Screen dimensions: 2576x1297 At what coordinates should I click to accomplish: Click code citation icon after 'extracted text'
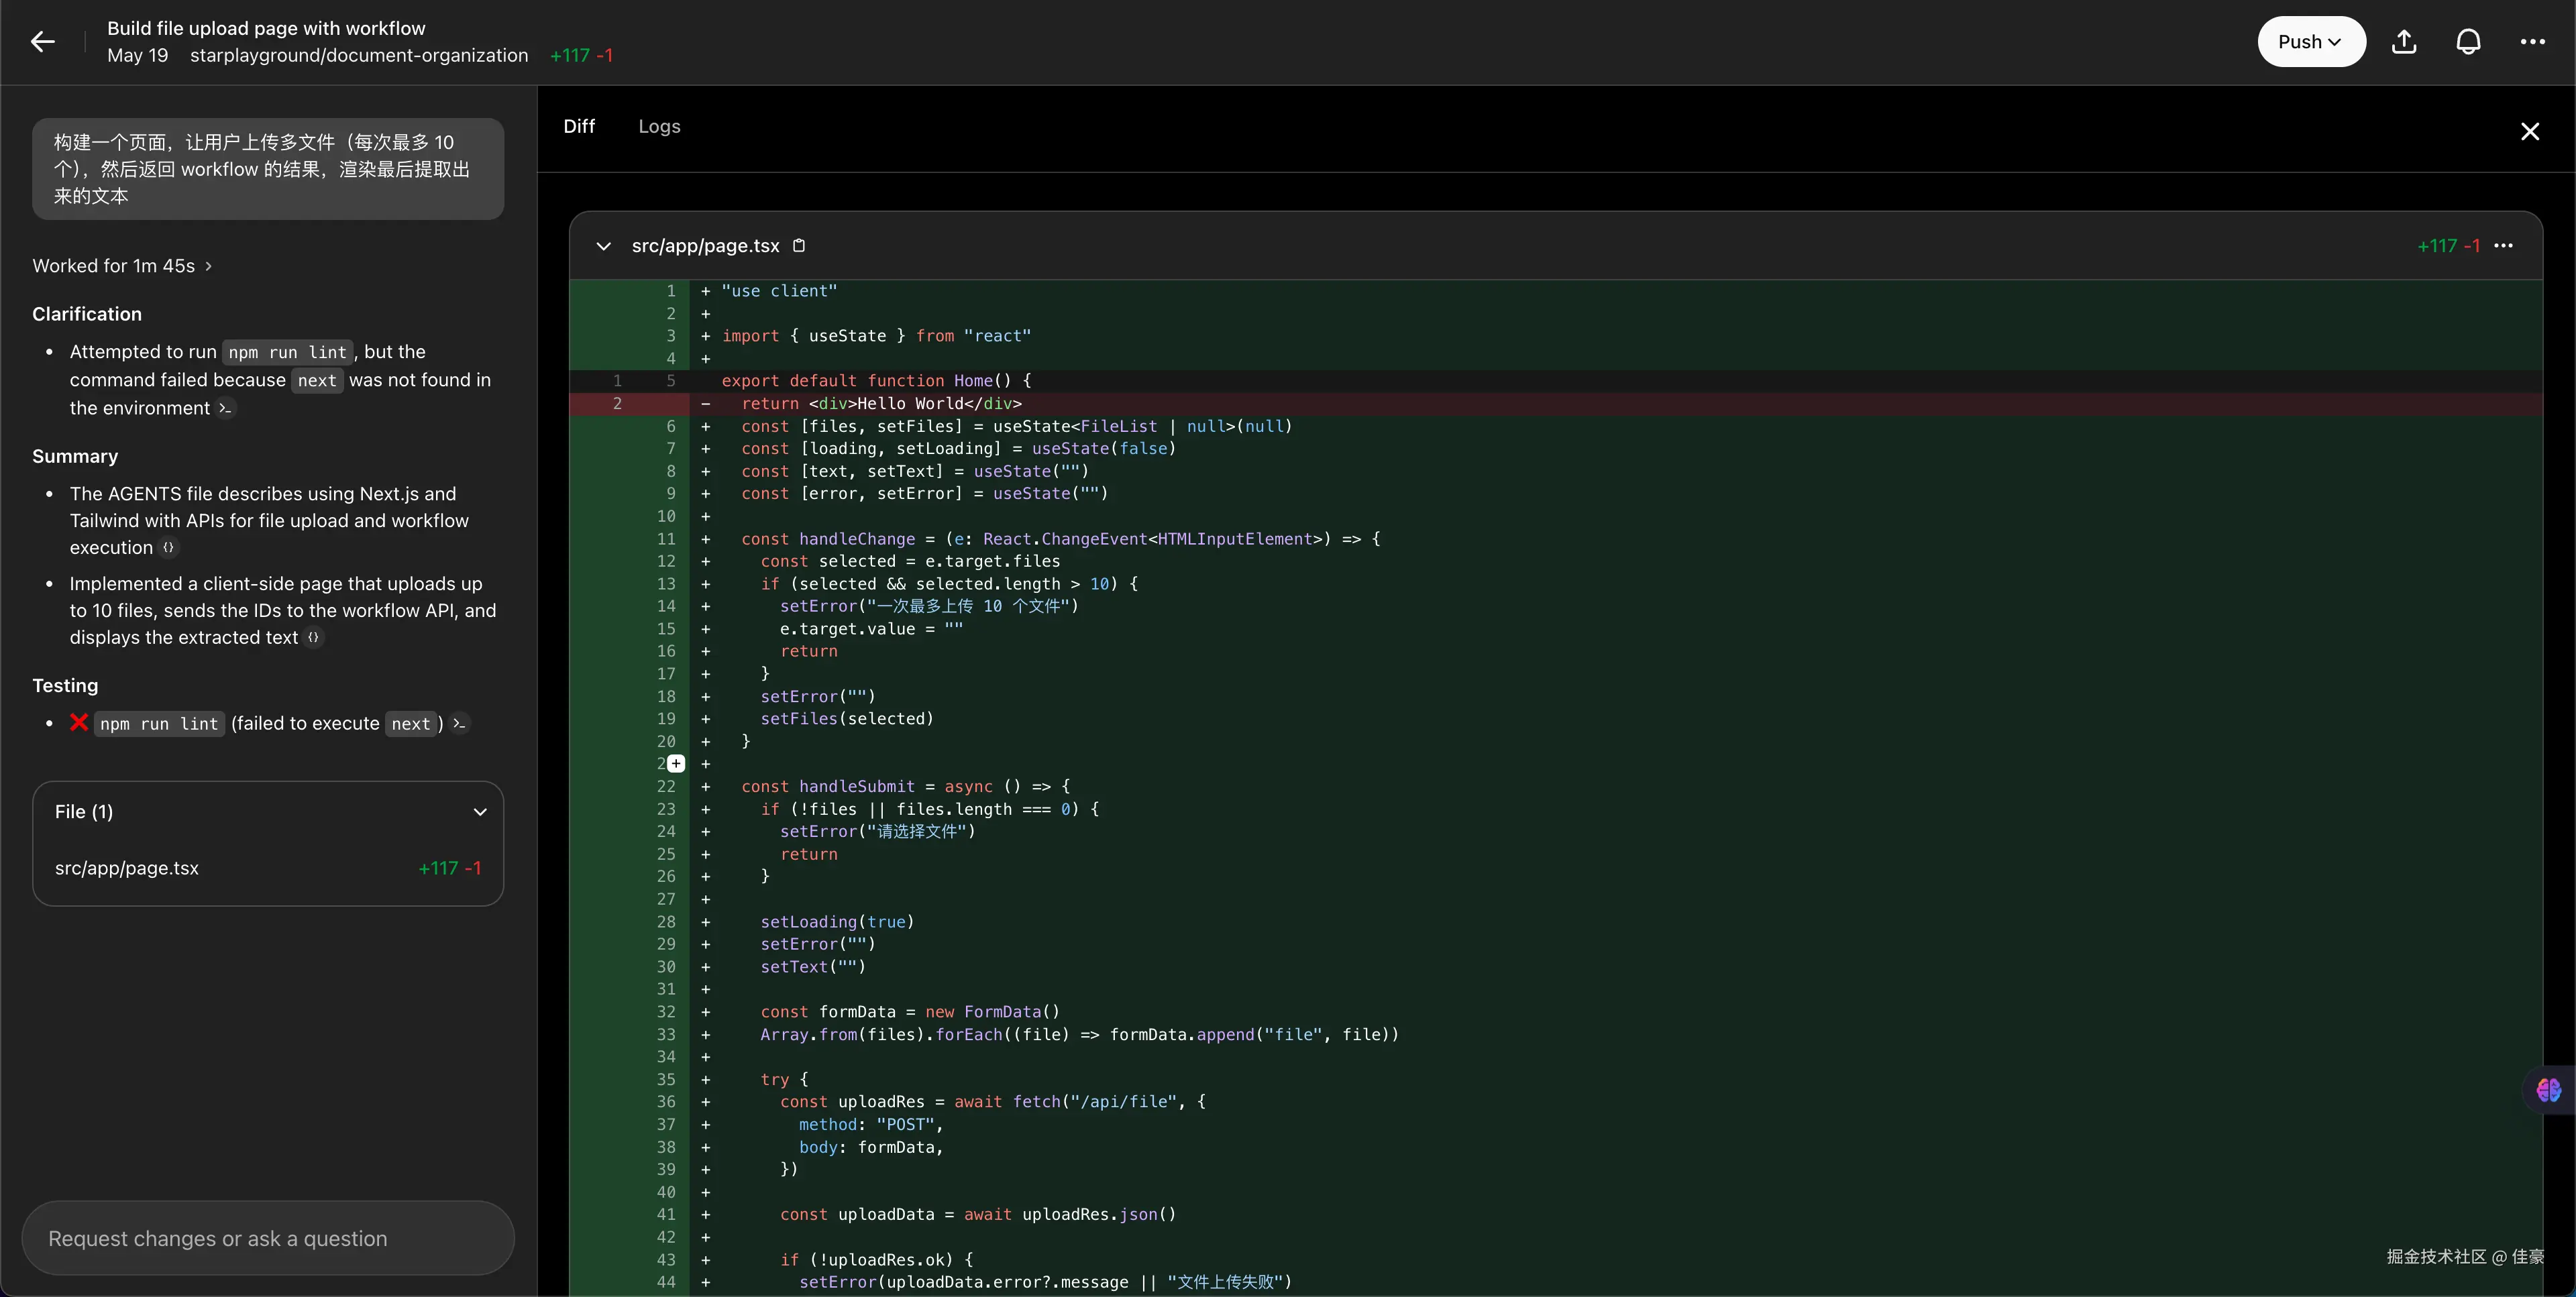point(313,637)
